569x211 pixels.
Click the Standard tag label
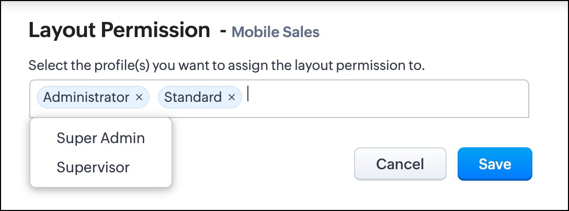point(192,97)
